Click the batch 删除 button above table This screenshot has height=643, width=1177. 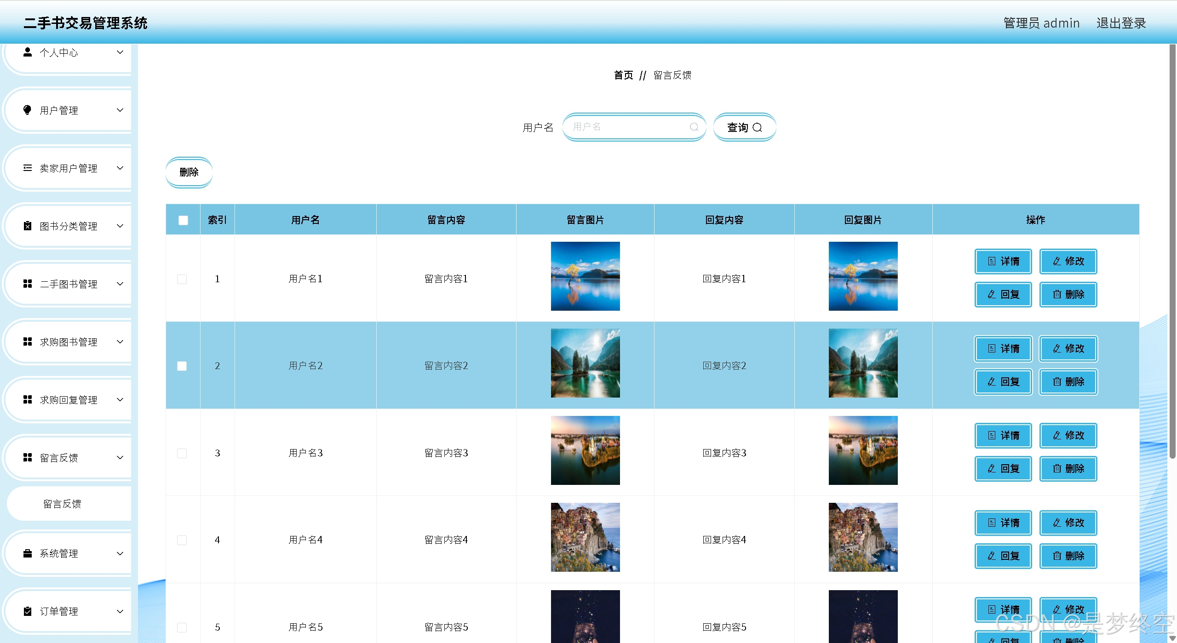point(189,172)
